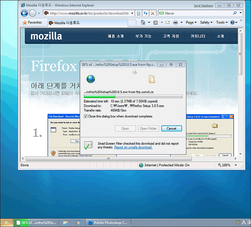Open the Favorites star button

[x=32, y=23]
